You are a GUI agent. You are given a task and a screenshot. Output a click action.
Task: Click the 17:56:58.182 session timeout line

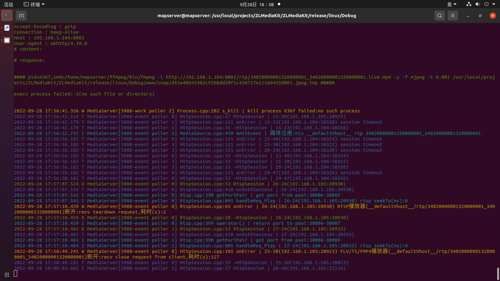click(x=198, y=173)
